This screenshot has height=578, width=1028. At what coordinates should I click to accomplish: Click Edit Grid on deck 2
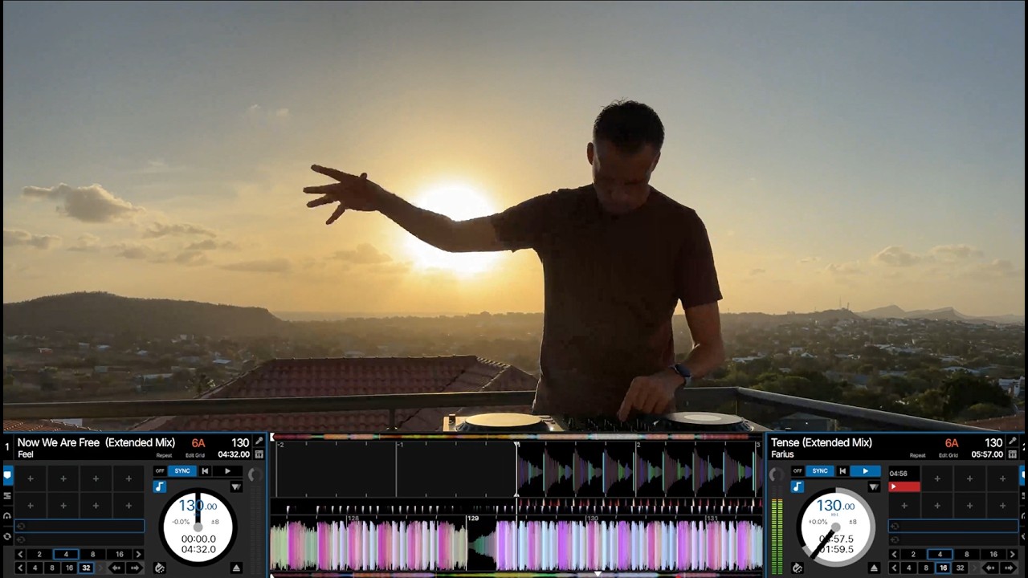pos(948,455)
